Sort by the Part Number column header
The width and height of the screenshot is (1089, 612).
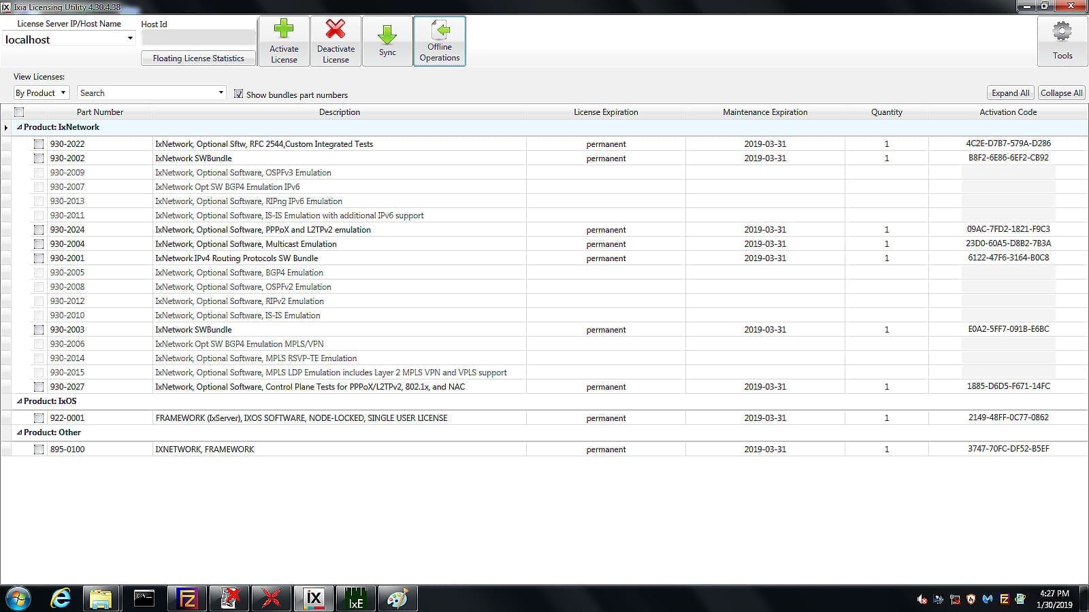click(100, 112)
